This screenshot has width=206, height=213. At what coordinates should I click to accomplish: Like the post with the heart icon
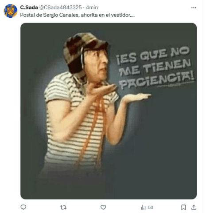[x=103, y=207]
